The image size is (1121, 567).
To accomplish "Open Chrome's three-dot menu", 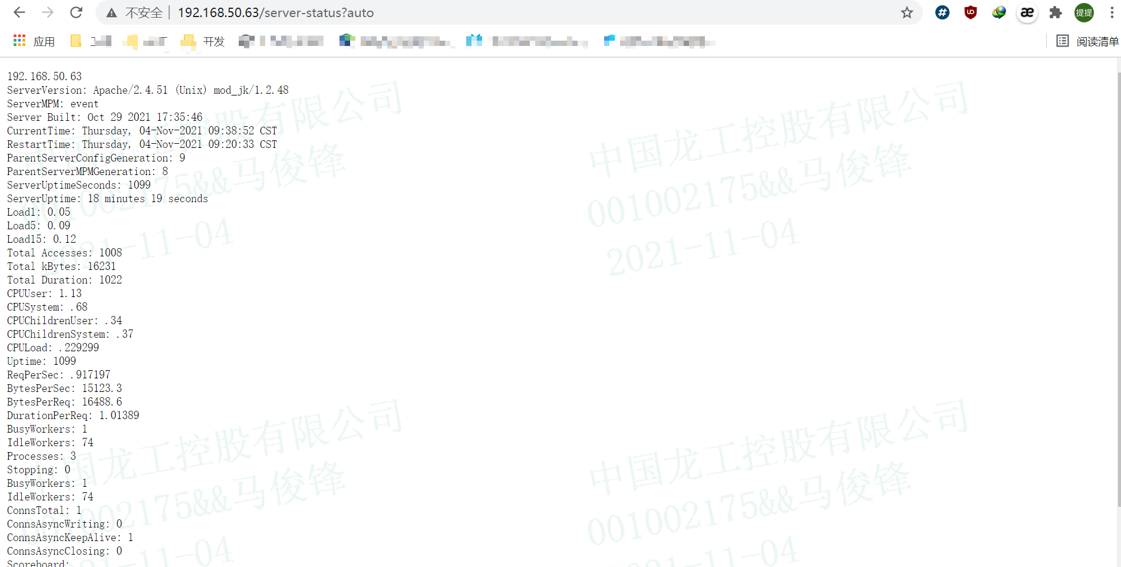I will click(x=1112, y=12).
